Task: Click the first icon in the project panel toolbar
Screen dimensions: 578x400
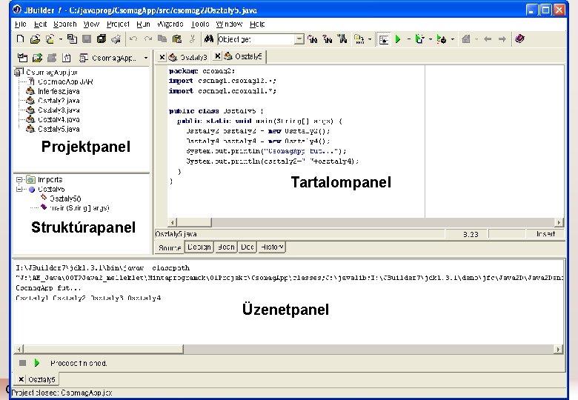Action: [x=22, y=58]
